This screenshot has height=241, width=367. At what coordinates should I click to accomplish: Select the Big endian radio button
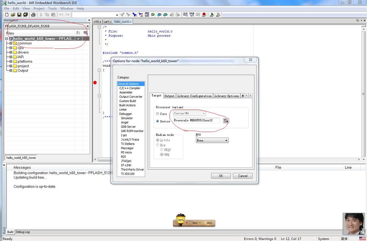[158, 145]
